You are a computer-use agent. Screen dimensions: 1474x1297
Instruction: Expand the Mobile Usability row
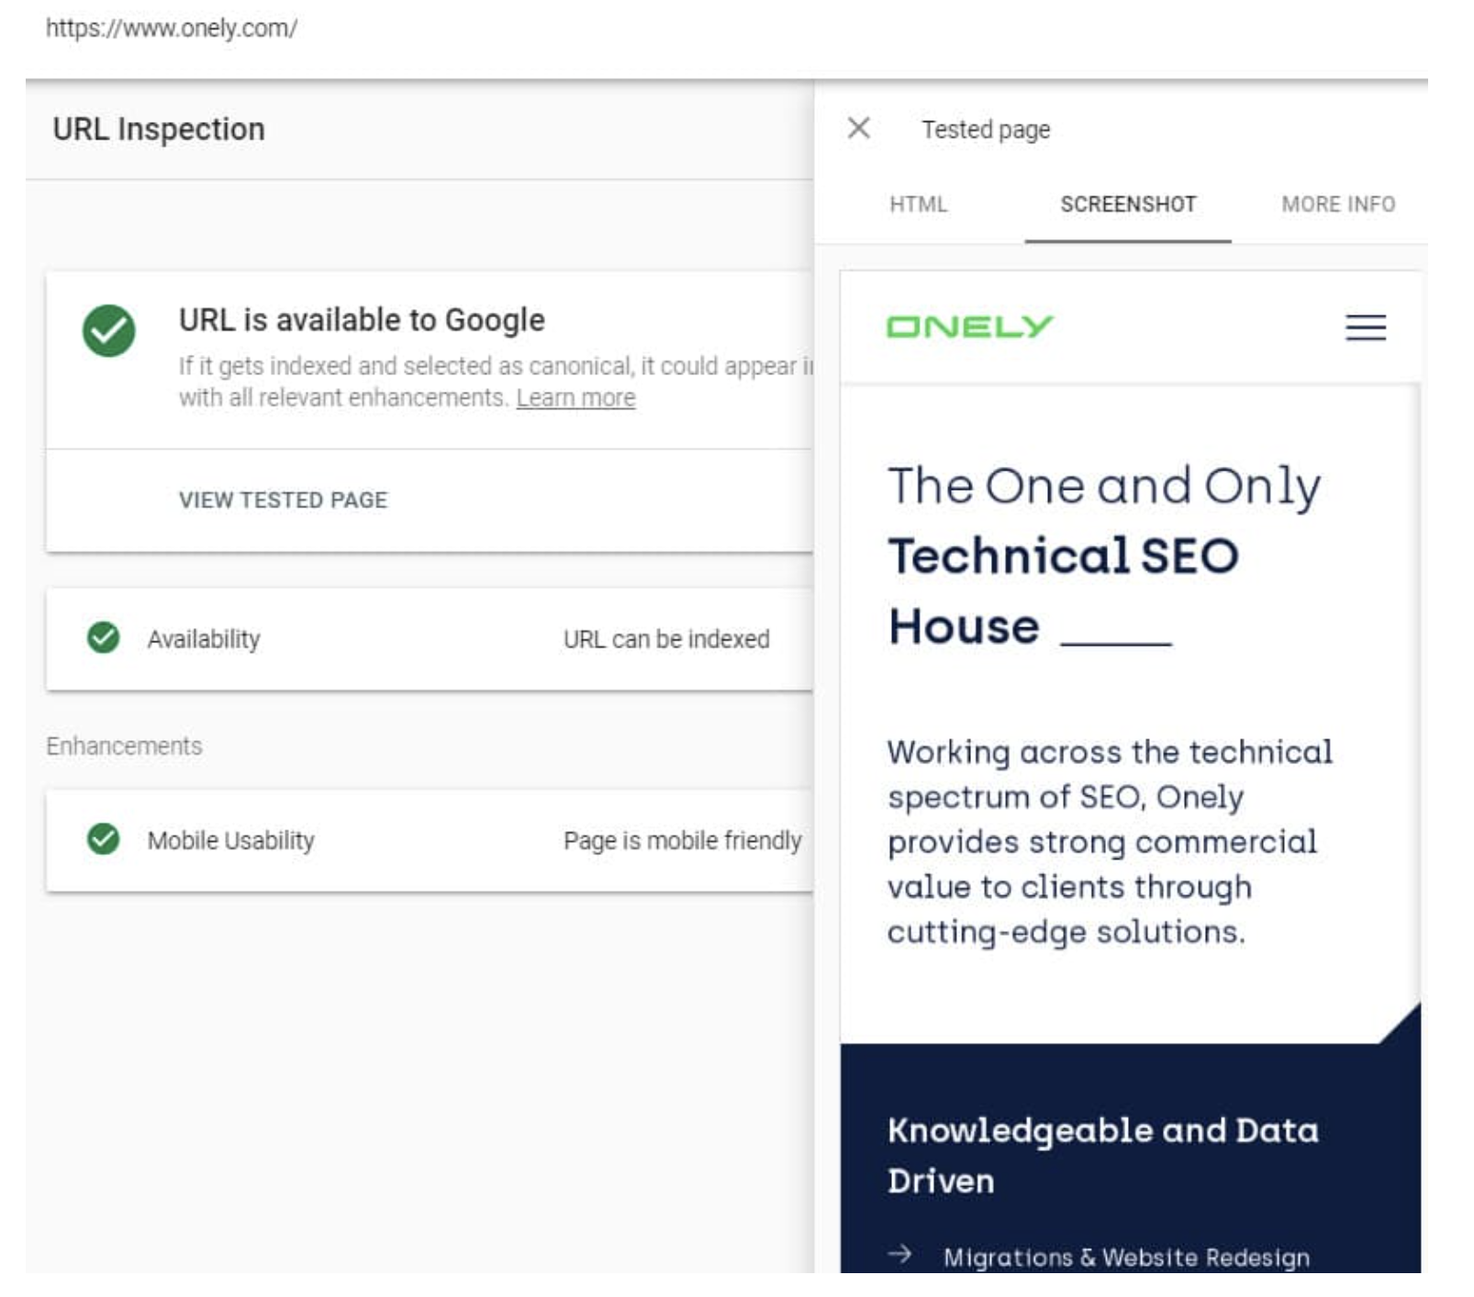[x=430, y=840]
